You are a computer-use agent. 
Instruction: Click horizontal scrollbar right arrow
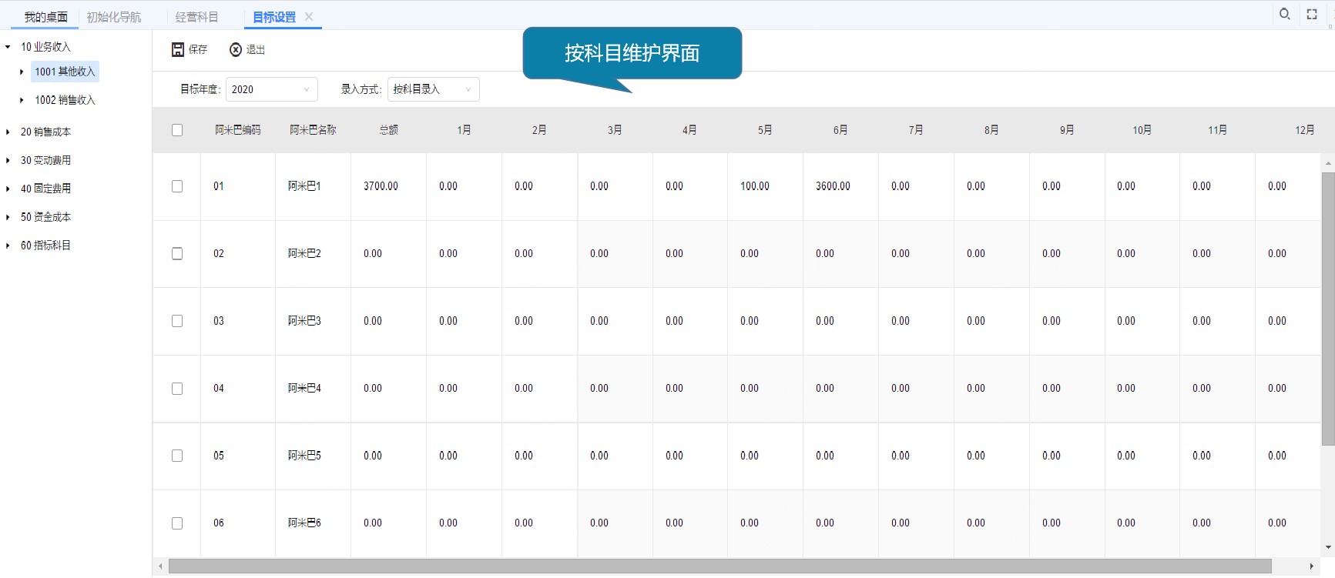(x=1311, y=566)
